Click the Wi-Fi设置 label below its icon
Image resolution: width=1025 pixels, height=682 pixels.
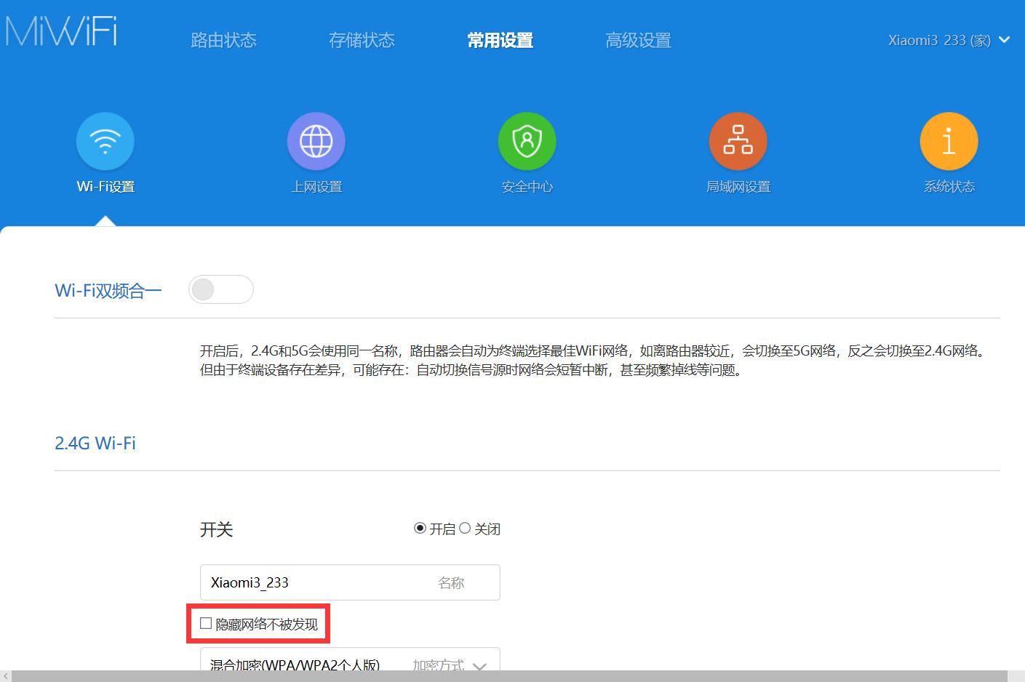click(105, 186)
